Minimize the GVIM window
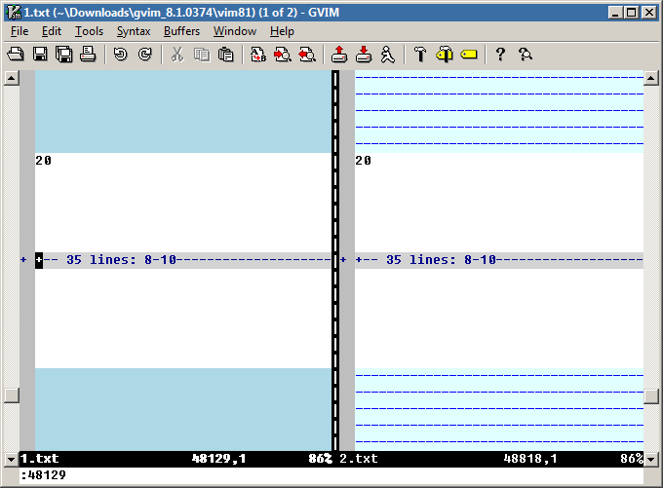Image resolution: width=663 pixels, height=488 pixels. (x=615, y=13)
